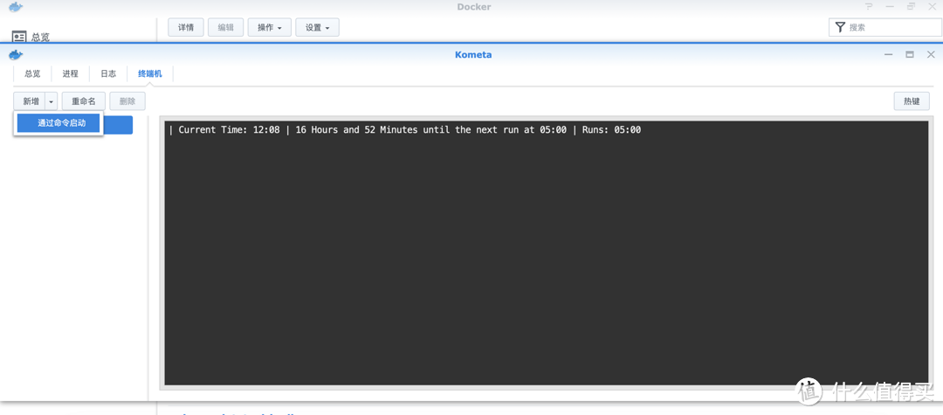
Task: Click the 新增 button
Action: (x=30, y=101)
